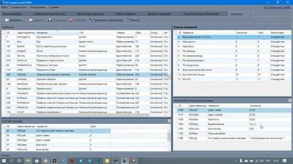Sort Свойства table by Тип column

(x=97, y=32)
